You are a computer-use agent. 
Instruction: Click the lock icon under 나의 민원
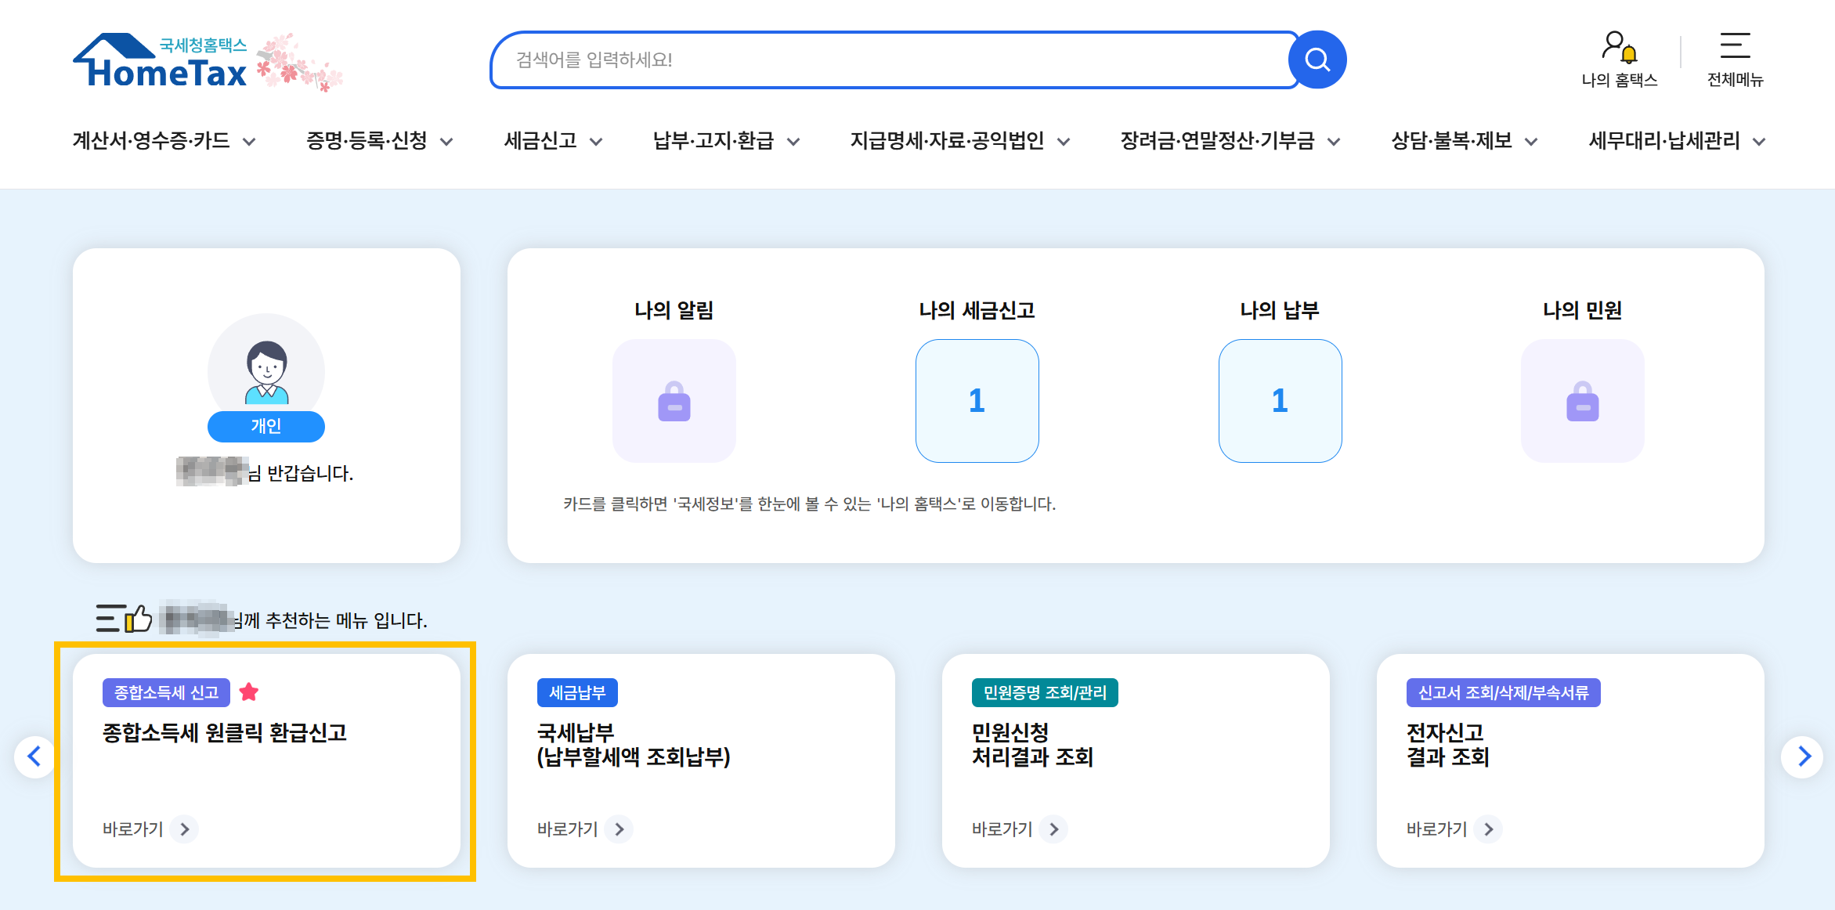tap(1582, 401)
